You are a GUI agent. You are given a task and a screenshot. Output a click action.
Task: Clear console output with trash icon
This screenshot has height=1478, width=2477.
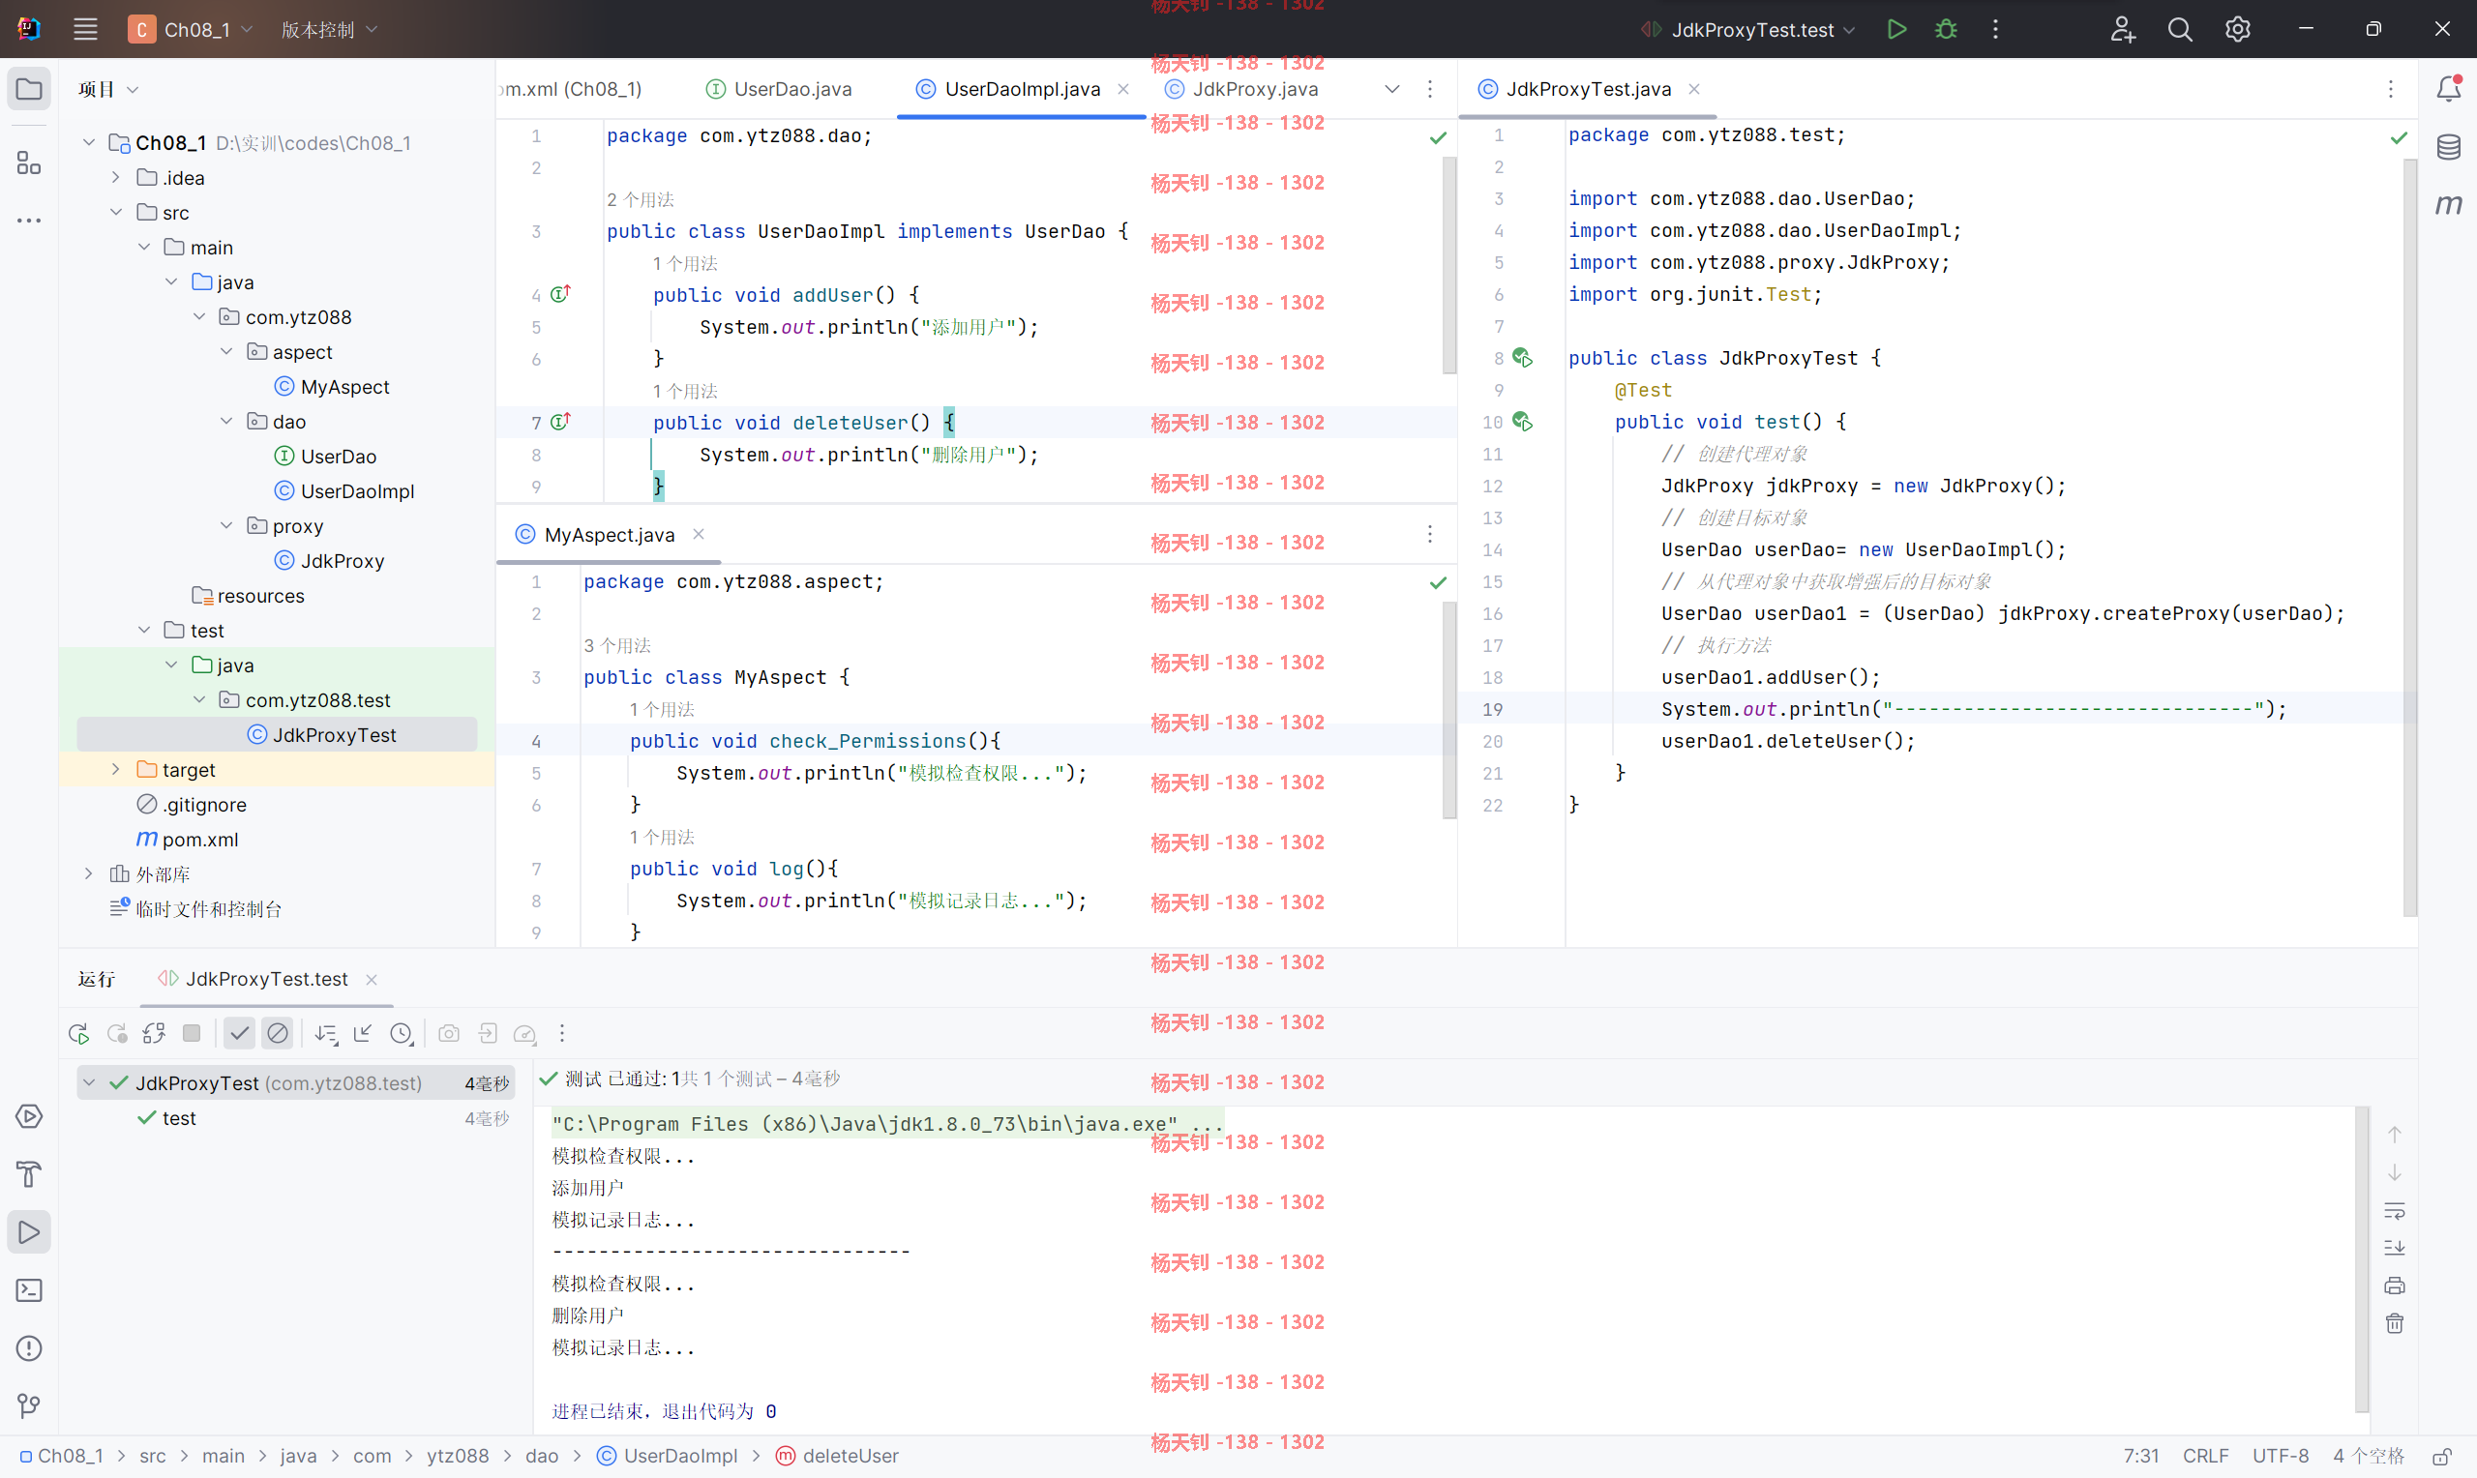(x=2395, y=1322)
